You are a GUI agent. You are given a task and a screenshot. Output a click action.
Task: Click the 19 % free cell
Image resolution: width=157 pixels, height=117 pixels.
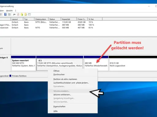pos(91,22)
